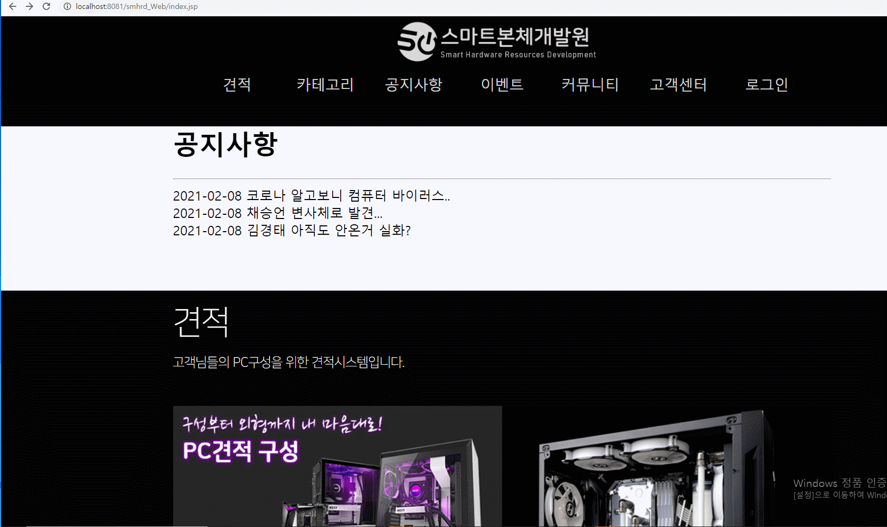This screenshot has width=887, height=527.
Task: Click the 견적 section heading
Action: click(x=201, y=322)
